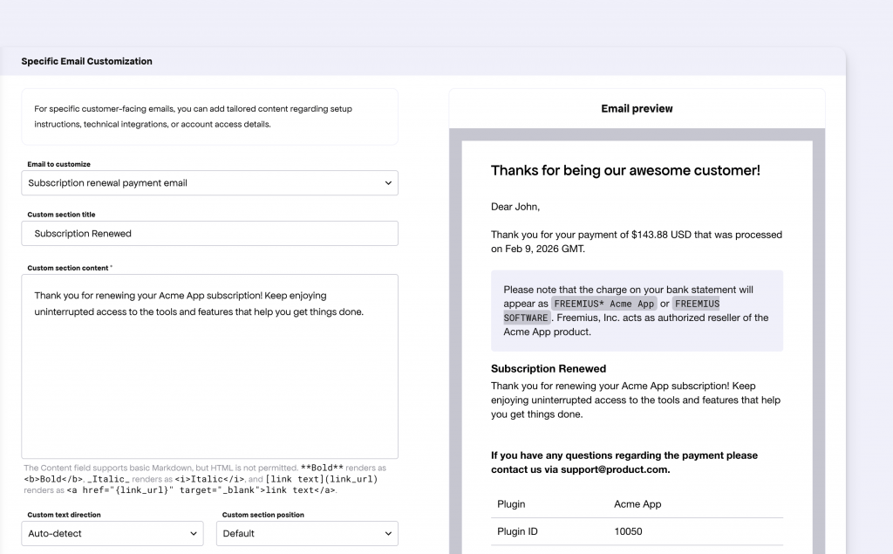Click the 'Subscription Renewed' preview section title
Screen dimensions: 893x554
pyautogui.click(x=549, y=369)
